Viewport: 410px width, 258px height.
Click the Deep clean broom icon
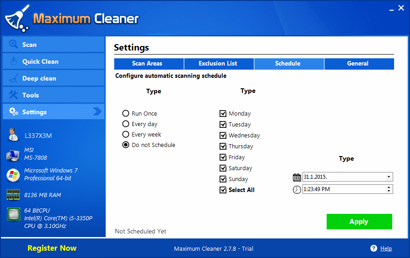tap(13, 78)
